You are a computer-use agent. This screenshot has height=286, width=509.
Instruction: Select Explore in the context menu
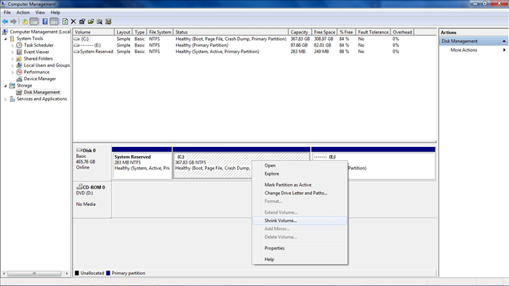pyautogui.click(x=300, y=173)
